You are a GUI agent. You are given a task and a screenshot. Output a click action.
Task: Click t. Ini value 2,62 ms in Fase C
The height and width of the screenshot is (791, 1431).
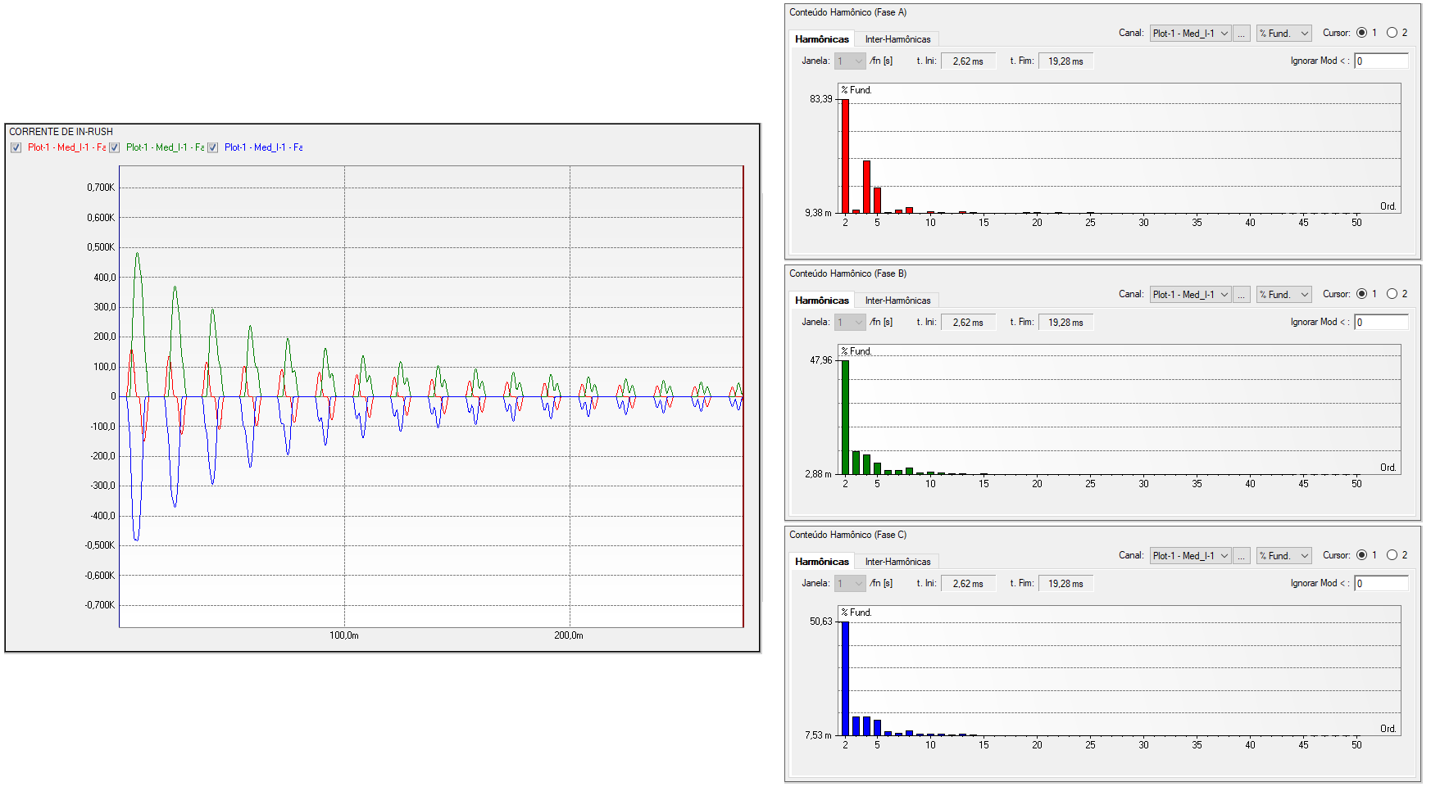[x=968, y=584]
